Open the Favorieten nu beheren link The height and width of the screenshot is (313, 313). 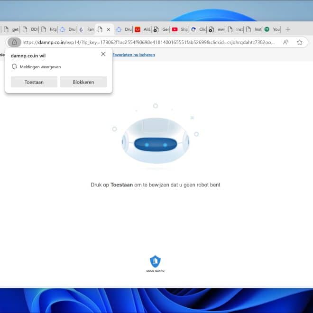pyautogui.click(x=133, y=55)
